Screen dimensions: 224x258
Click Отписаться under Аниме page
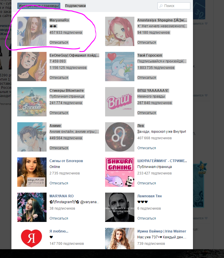pyautogui.click(x=59, y=148)
